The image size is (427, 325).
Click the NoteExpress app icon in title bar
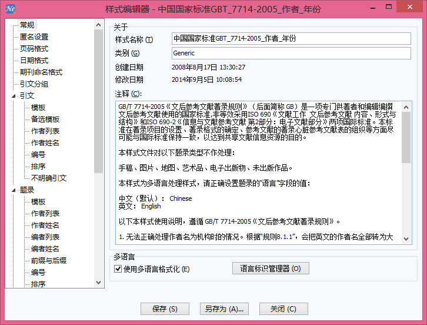(11, 9)
